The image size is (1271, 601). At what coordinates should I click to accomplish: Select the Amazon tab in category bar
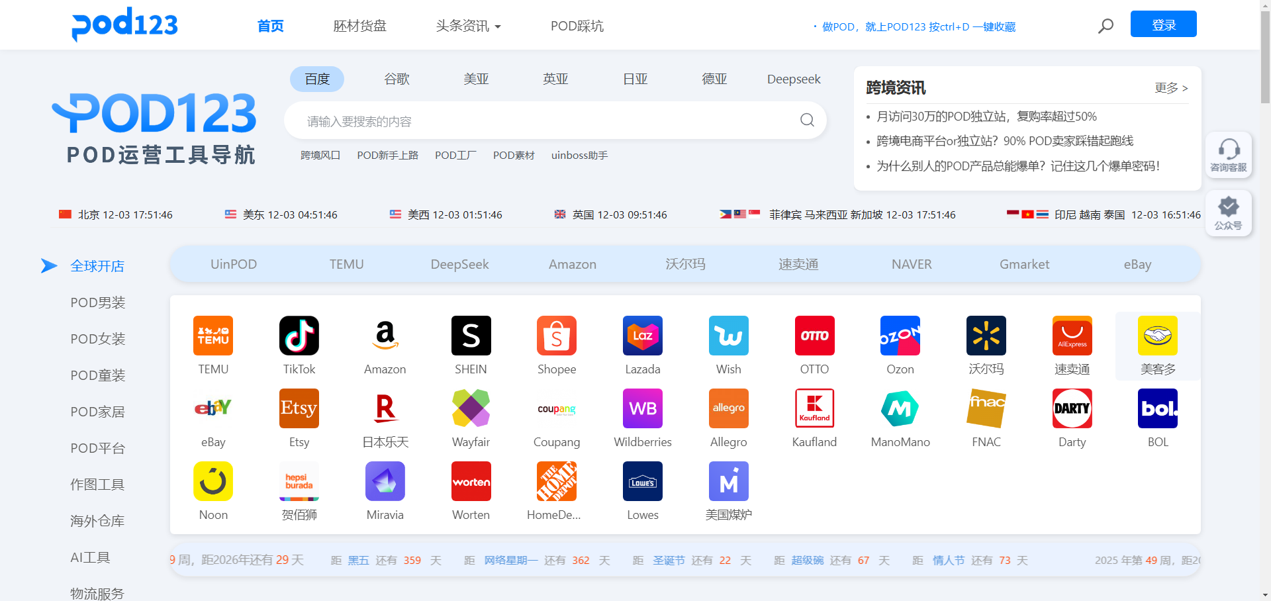(x=572, y=264)
